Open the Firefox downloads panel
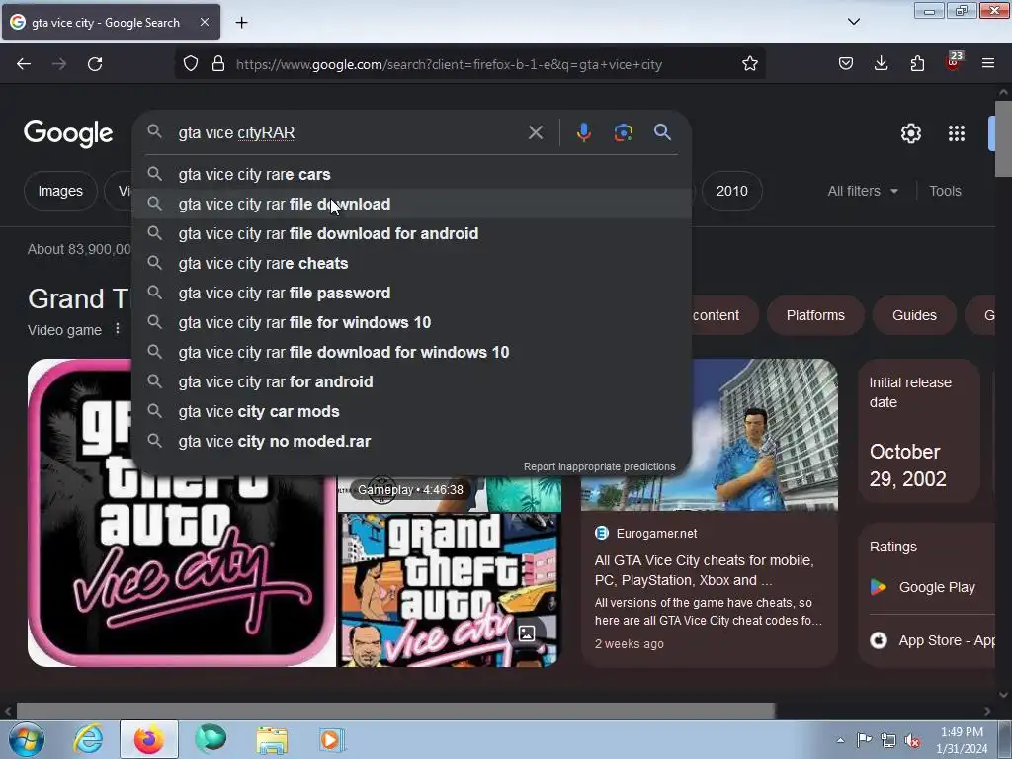Viewport: 1012px width, 759px height. pos(881,64)
